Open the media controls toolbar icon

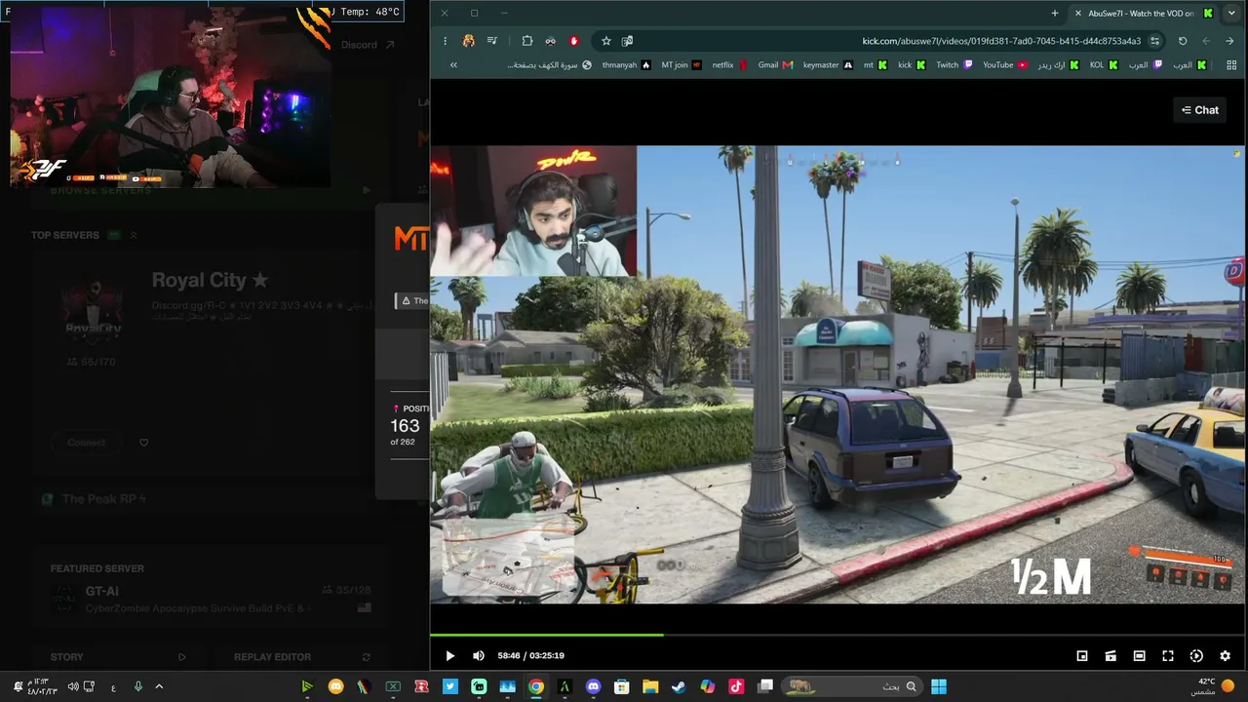[x=491, y=41]
